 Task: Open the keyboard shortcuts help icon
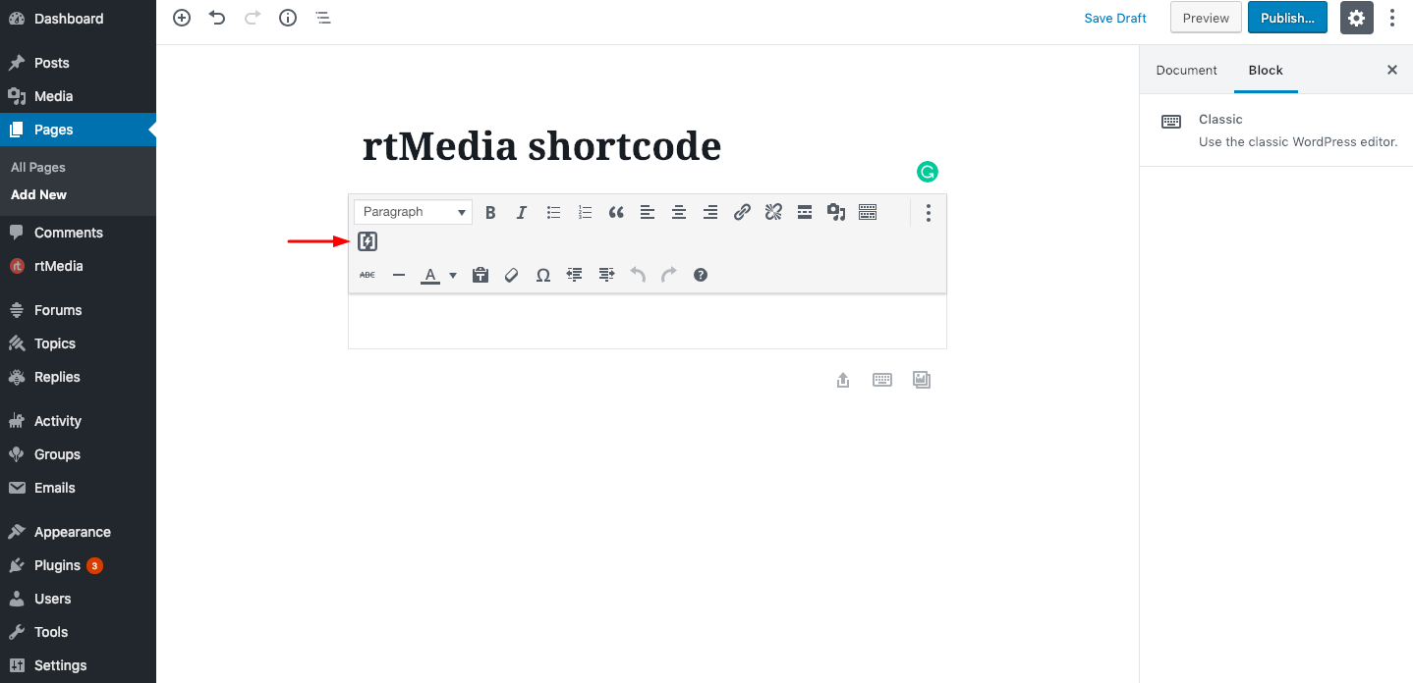[x=701, y=276]
